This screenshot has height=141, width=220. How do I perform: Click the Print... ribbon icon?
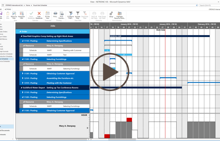pyautogui.click(x=55, y=14)
